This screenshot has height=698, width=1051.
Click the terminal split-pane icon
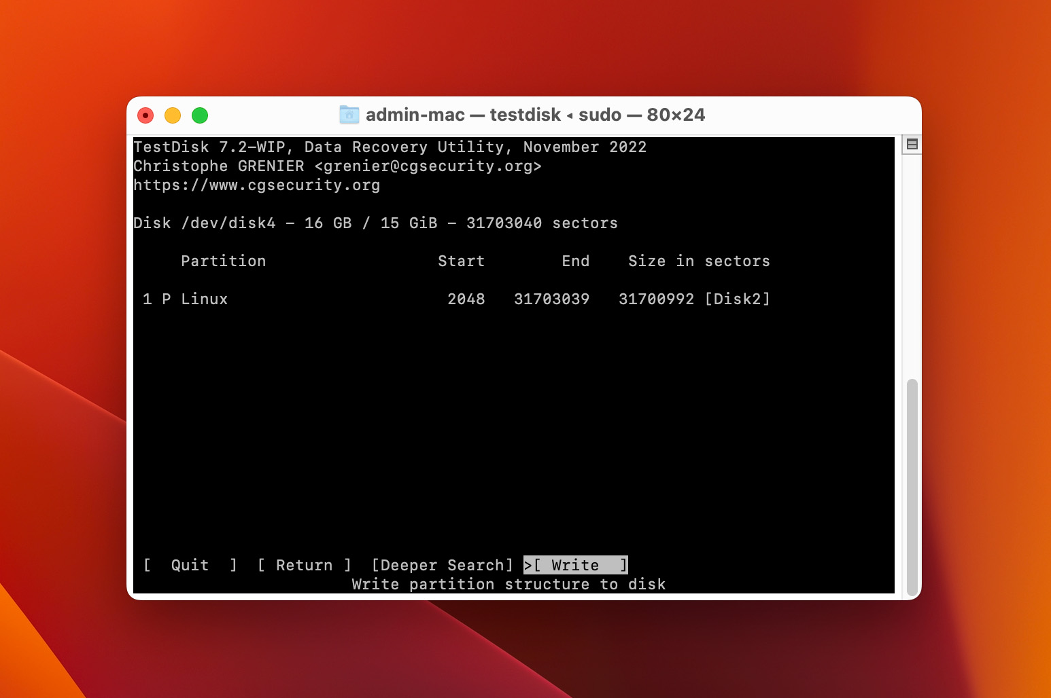point(912,144)
